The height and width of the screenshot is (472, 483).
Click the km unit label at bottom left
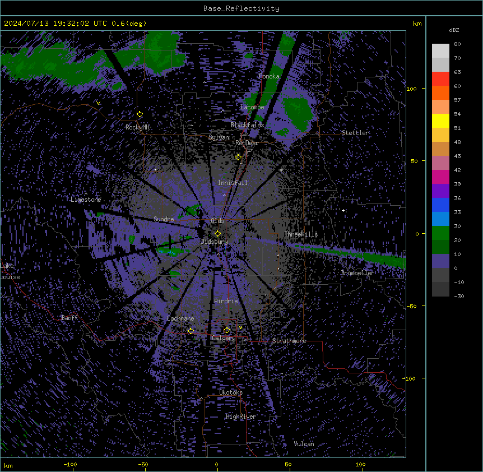click(x=8, y=466)
